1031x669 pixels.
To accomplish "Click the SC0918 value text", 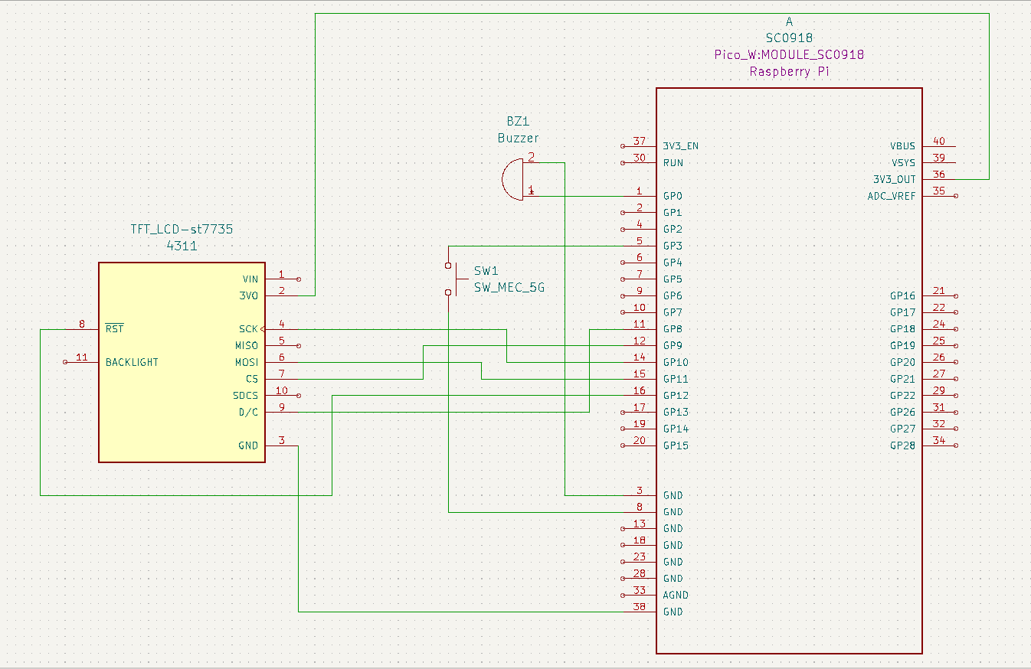I will pos(789,38).
